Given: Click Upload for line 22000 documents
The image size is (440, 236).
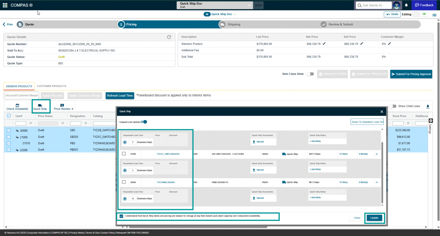Looking at the screenshot, I should tap(258, 198).
